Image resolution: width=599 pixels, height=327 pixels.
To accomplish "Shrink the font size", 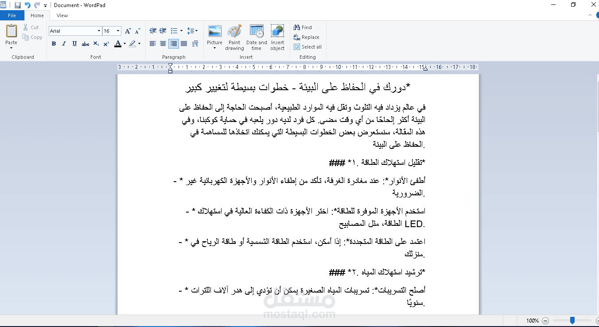I will point(137,31).
